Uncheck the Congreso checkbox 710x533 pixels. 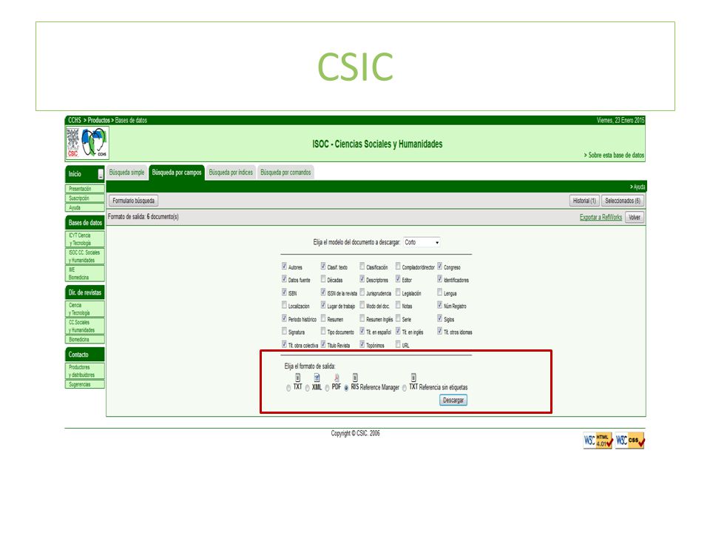pos(439,266)
